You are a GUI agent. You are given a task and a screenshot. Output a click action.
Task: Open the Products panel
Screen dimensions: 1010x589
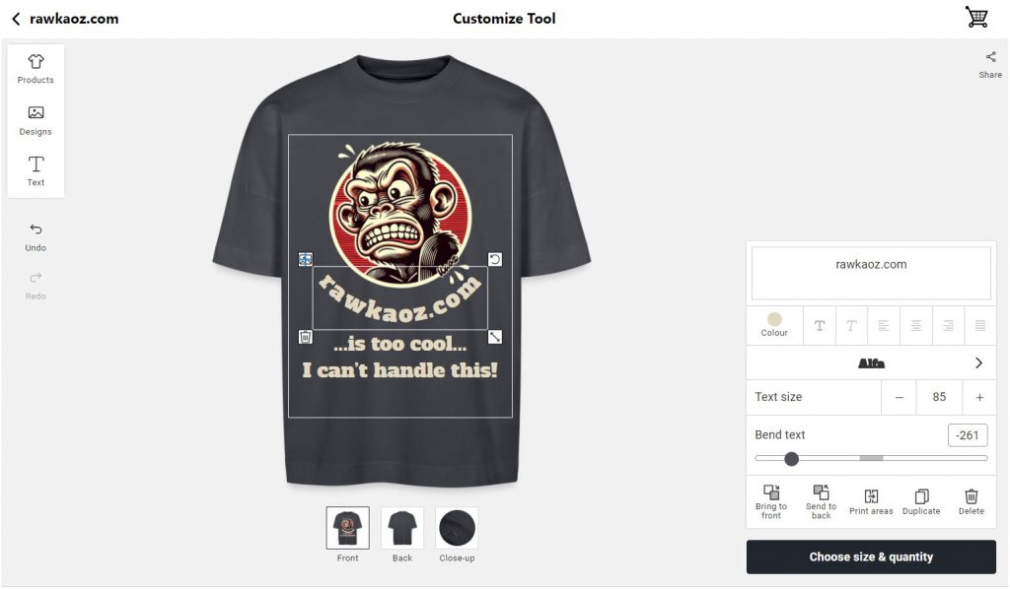(x=36, y=68)
